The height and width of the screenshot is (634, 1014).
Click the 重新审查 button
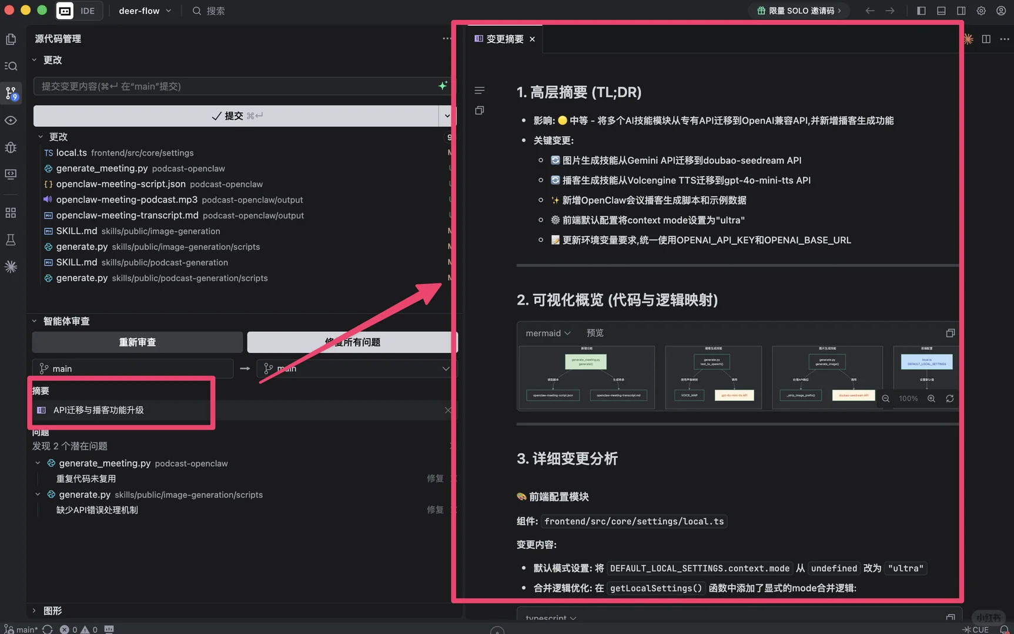[x=138, y=342]
